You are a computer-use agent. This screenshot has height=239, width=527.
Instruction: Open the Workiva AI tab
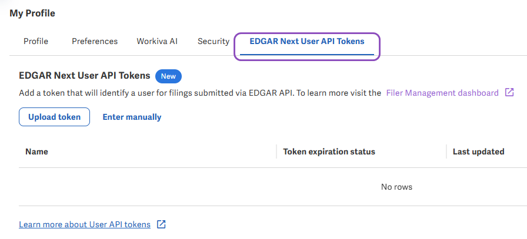157,41
